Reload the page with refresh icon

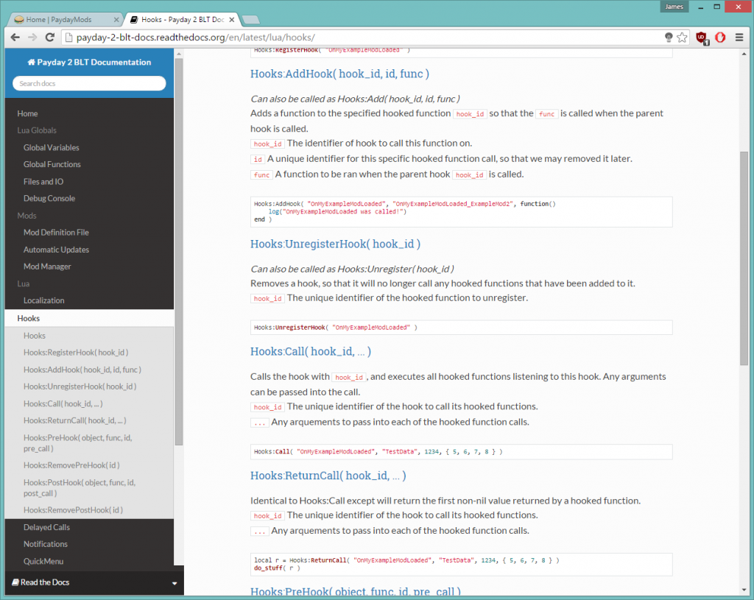tap(49, 38)
